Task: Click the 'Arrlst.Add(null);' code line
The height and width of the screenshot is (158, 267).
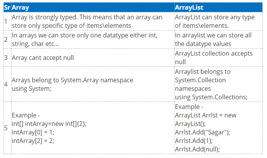Action: 197,149
